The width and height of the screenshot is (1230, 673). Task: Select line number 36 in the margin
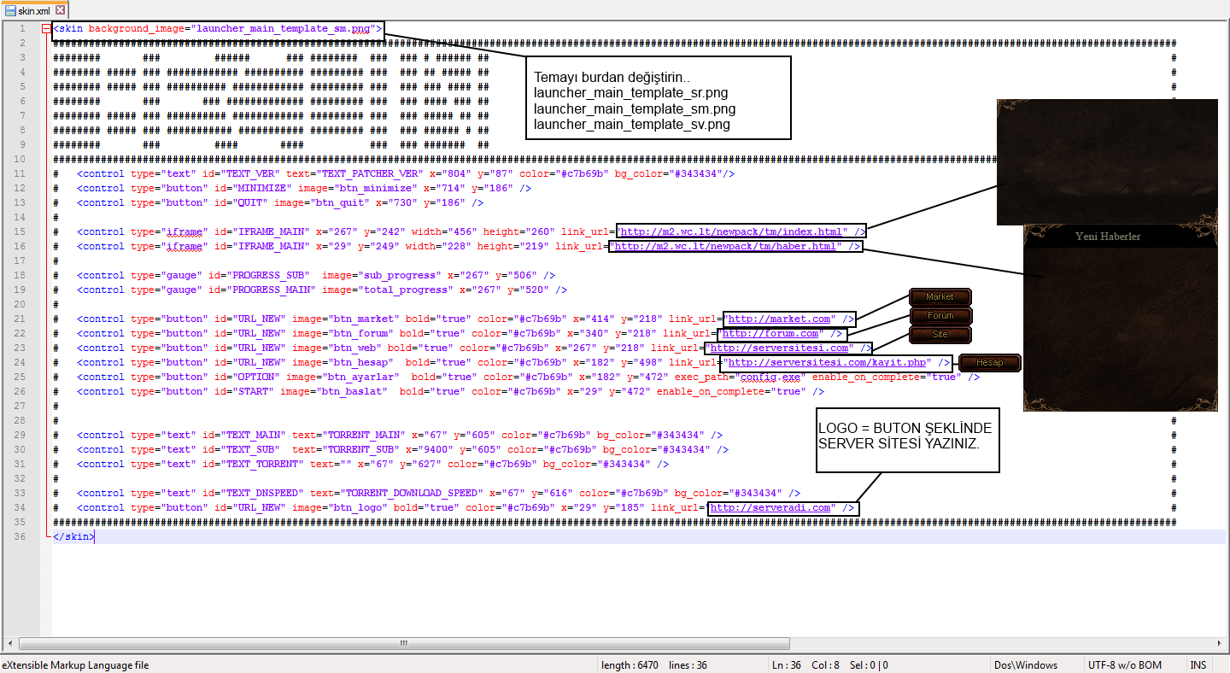[x=20, y=536]
